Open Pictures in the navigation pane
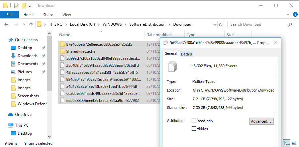 [x=25, y=71]
